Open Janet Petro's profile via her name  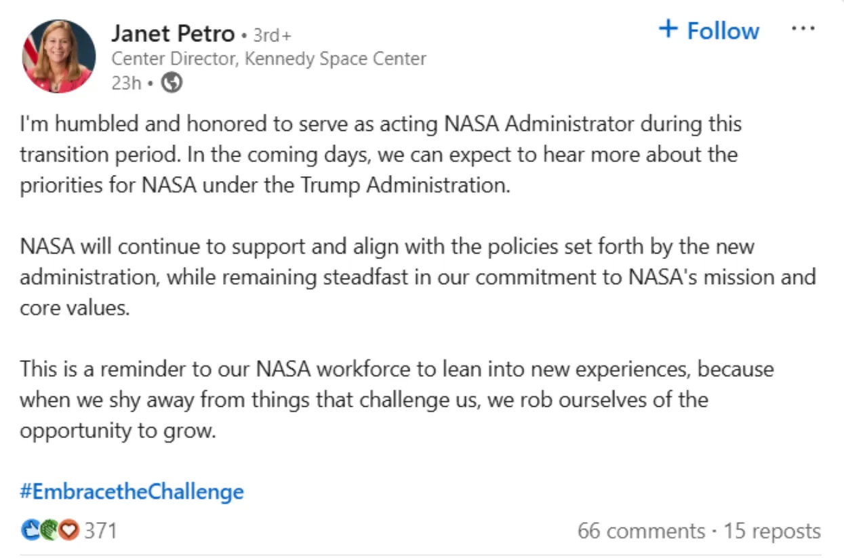(173, 33)
